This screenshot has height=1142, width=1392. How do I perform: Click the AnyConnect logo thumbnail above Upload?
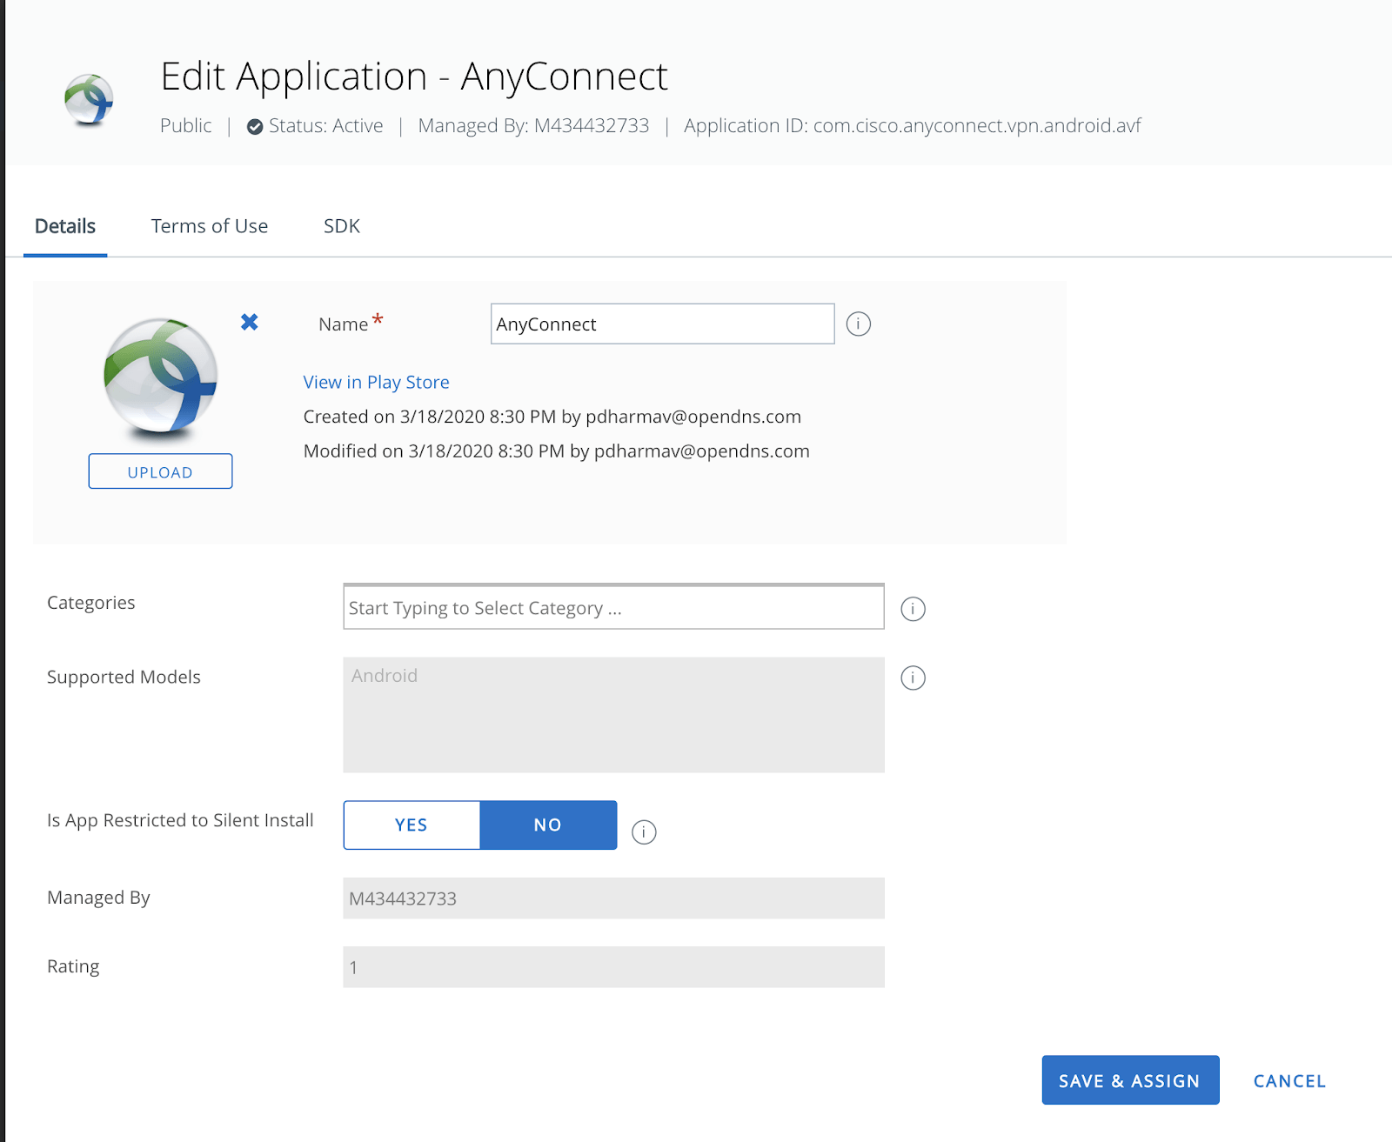tap(160, 380)
